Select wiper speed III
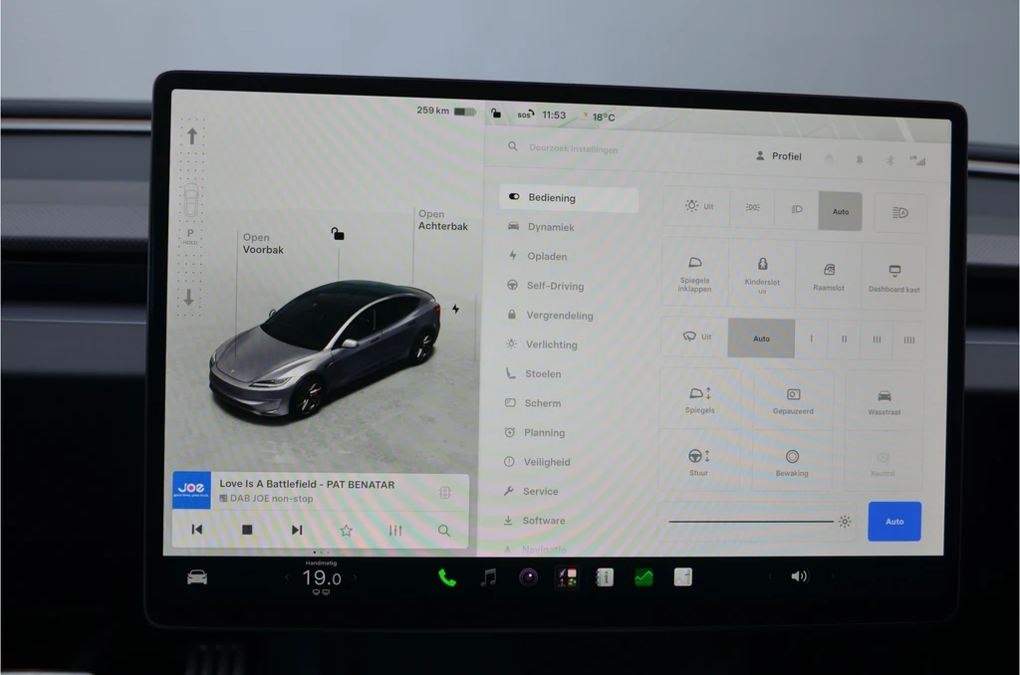The width and height of the screenshot is (1020, 675). pyautogui.click(x=877, y=339)
